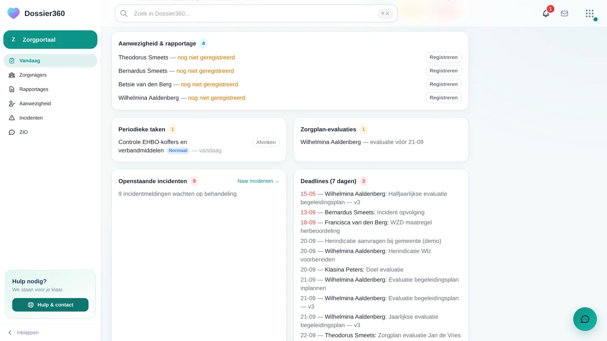607x341 pixels.
Task: Open the apps grid menu
Action: tap(590, 13)
